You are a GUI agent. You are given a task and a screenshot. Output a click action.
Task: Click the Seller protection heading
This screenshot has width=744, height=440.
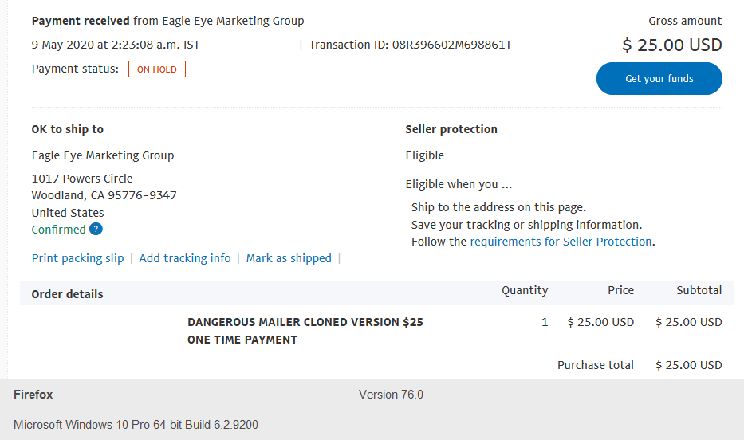point(451,129)
